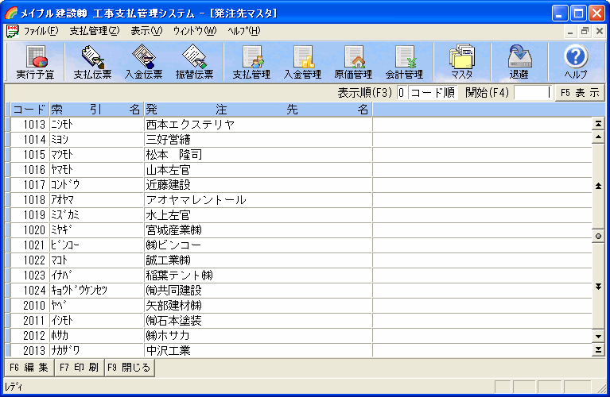Click the 支払伝票 toolbar icon
This screenshot has height=397, width=610.
pyautogui.click(x=94, y=62)
